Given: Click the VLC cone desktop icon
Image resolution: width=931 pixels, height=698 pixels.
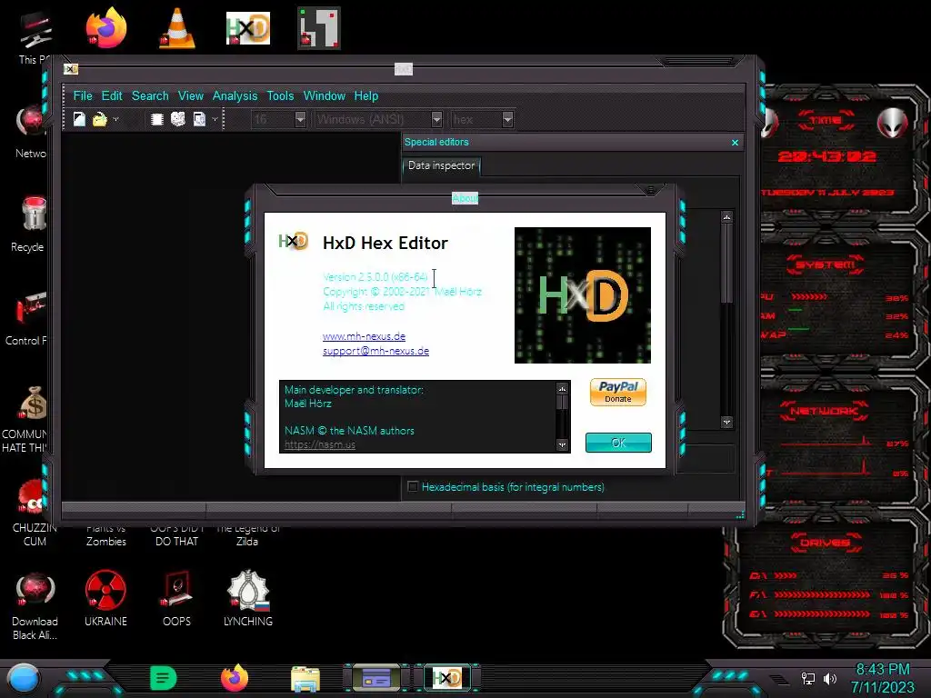Looking at the screenshot, I should [177, 28].
